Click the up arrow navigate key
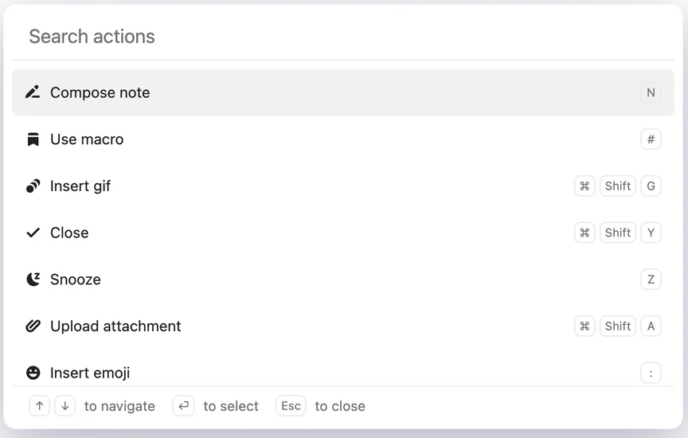The height and width of the screenshot is (438, 688). click(x=40, y=406)
